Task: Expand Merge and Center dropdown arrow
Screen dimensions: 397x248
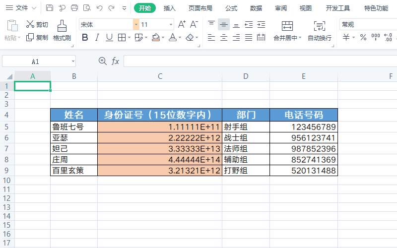Action: pos(300,38)
